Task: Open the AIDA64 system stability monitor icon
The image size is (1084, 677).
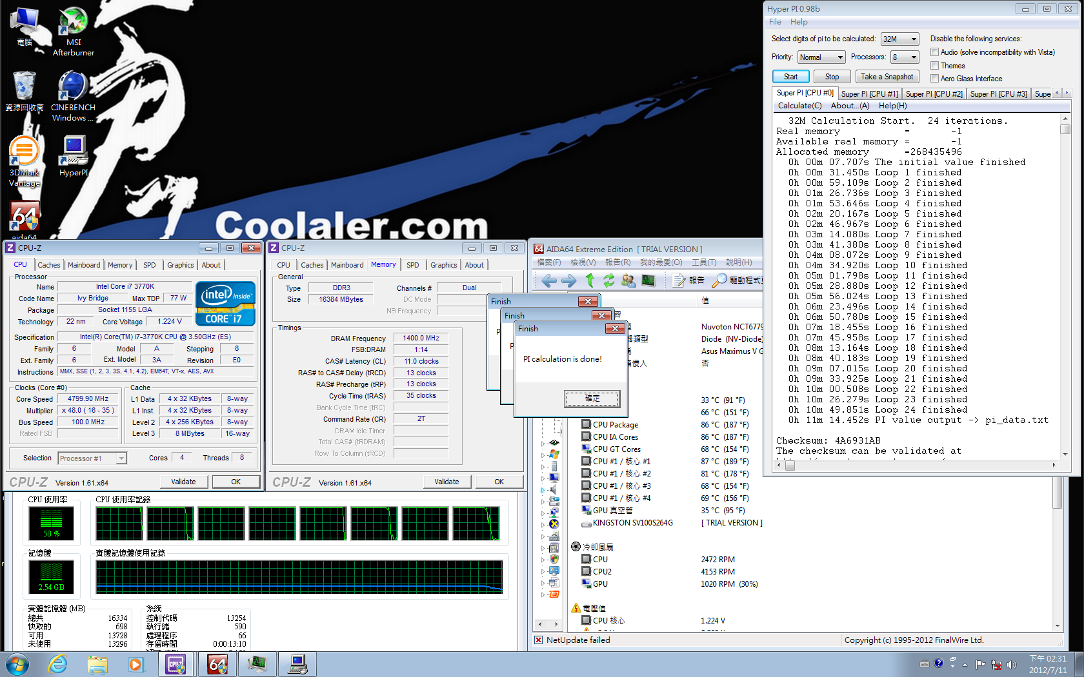Action: pos(648,280)
